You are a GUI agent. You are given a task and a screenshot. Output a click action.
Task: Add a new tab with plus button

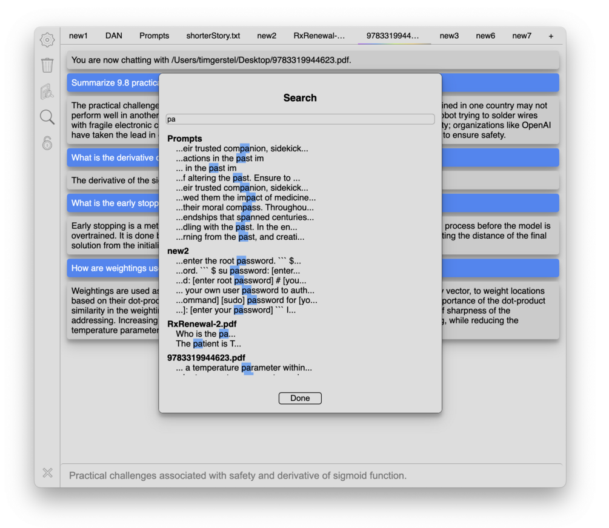551,36
